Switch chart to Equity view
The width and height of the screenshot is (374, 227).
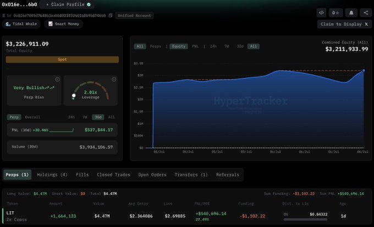[x=179, y=46]
